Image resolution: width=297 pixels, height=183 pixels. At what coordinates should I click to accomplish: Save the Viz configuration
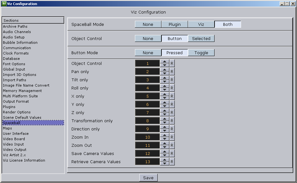pyautogui.click(x=148, y=178)
